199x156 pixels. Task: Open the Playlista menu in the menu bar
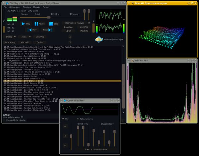click(x=27, y=7)
